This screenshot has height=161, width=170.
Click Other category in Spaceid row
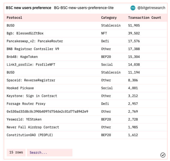point(106,80)
